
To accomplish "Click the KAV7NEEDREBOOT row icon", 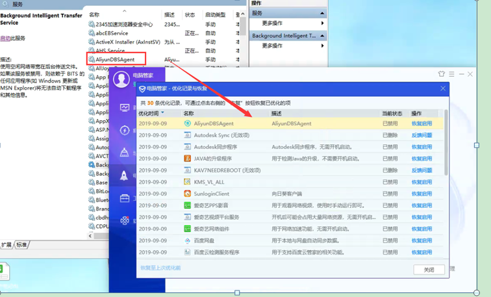I will point(187,170).
